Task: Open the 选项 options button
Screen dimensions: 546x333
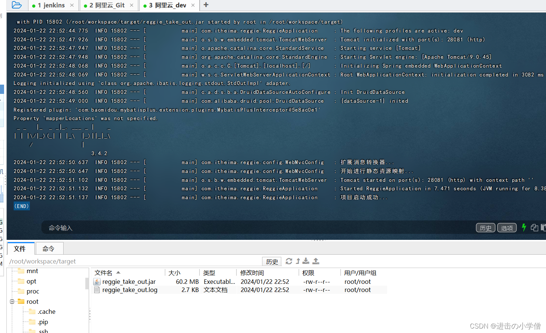Action: pyautogui.click(x=507, y=228)
